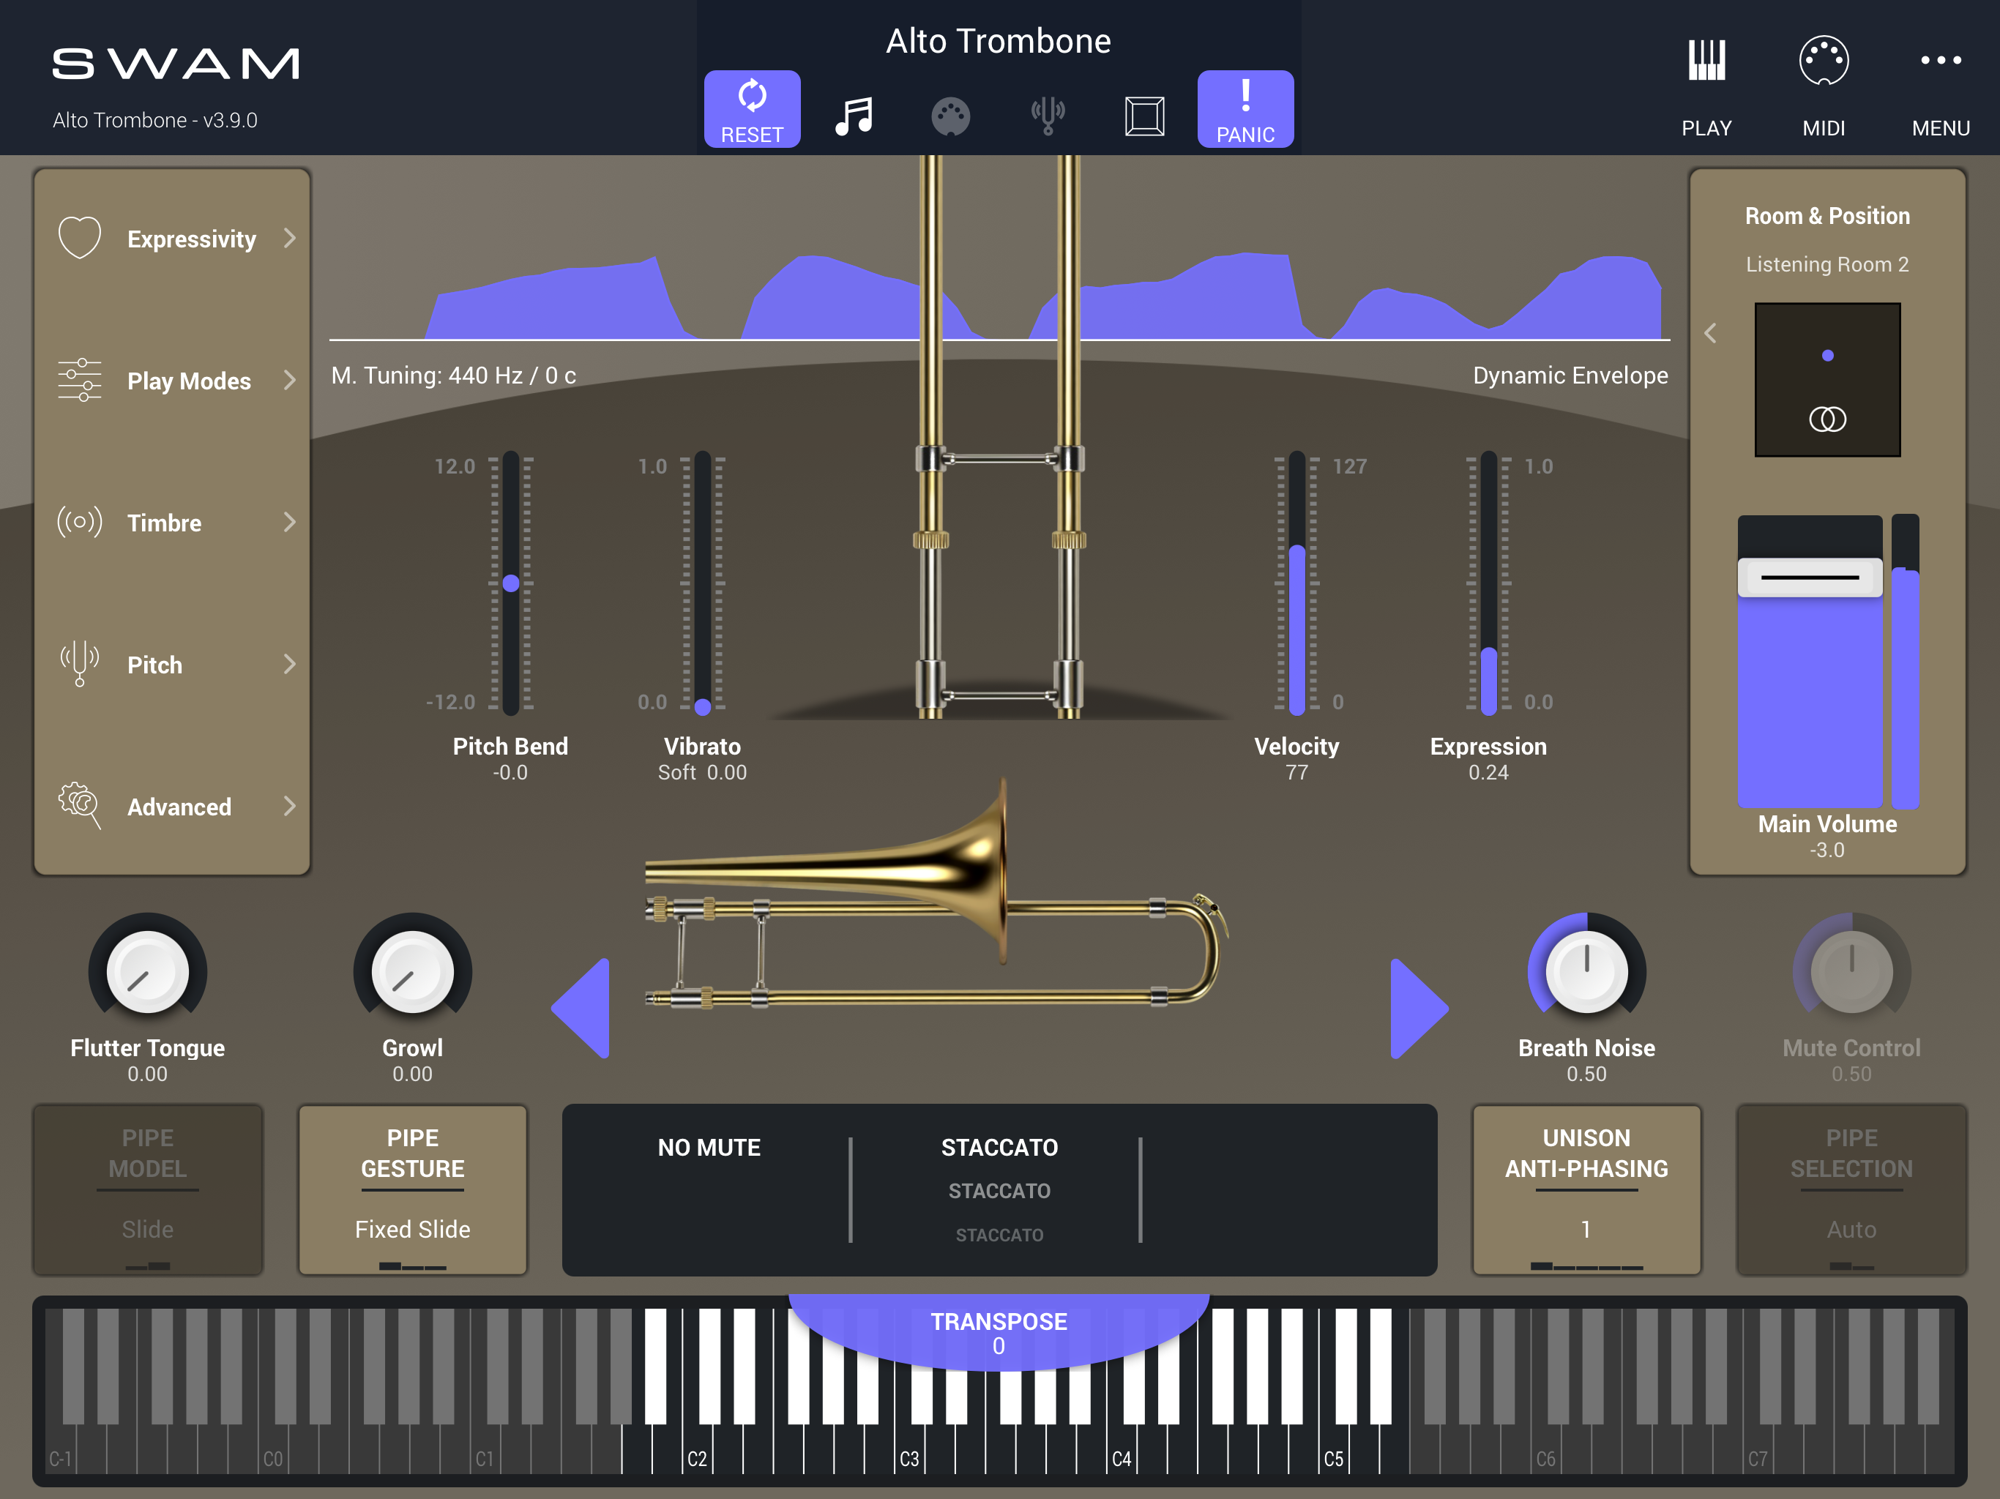The height and width of the screenshot is (1499, 2000).
Task: Expand the Advanced chevron arrow
Action: pyautogui.click(x=289, y=806)
